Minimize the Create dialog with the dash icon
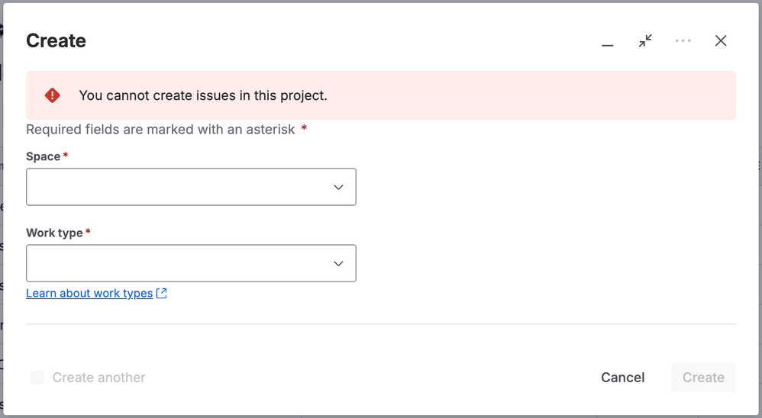The image size is (762, 418). tap(608, 40)
